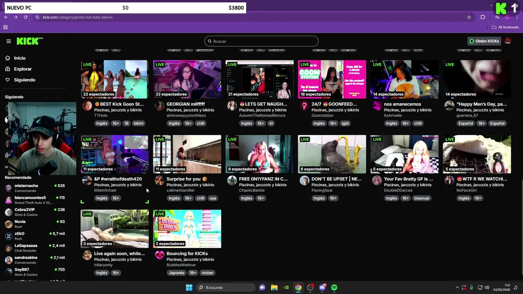Go back with the browser back arrow

6,17
